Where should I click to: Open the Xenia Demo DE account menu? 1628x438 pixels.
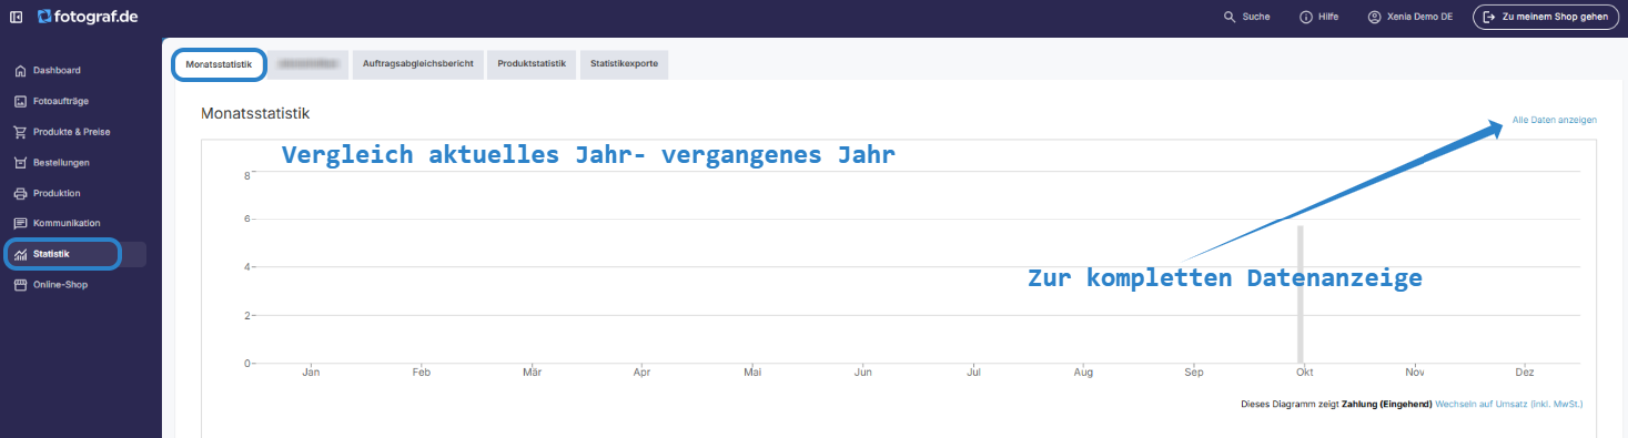coord(1411,17)
